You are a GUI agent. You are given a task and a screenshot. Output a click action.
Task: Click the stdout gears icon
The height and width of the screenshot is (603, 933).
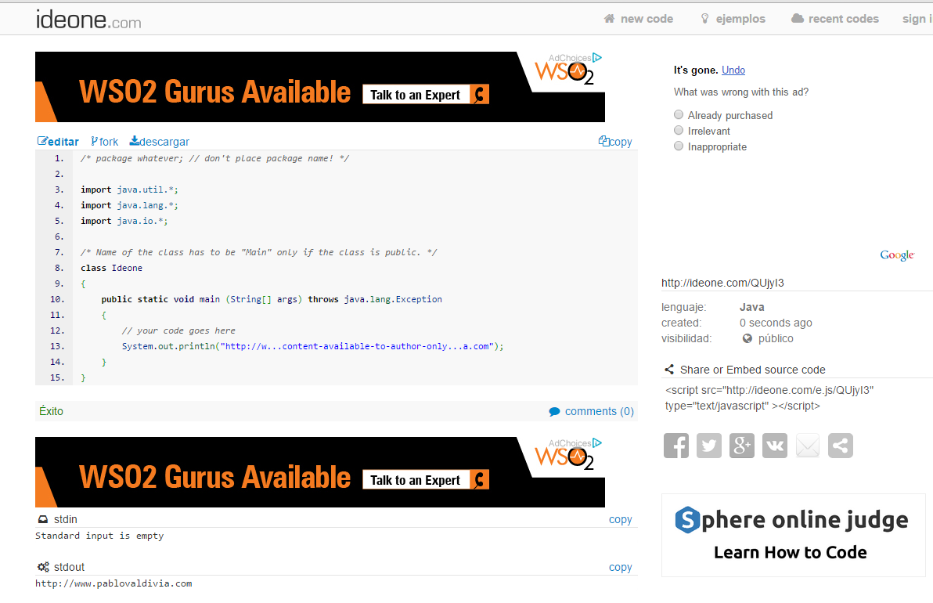click(x=43, y=567)
